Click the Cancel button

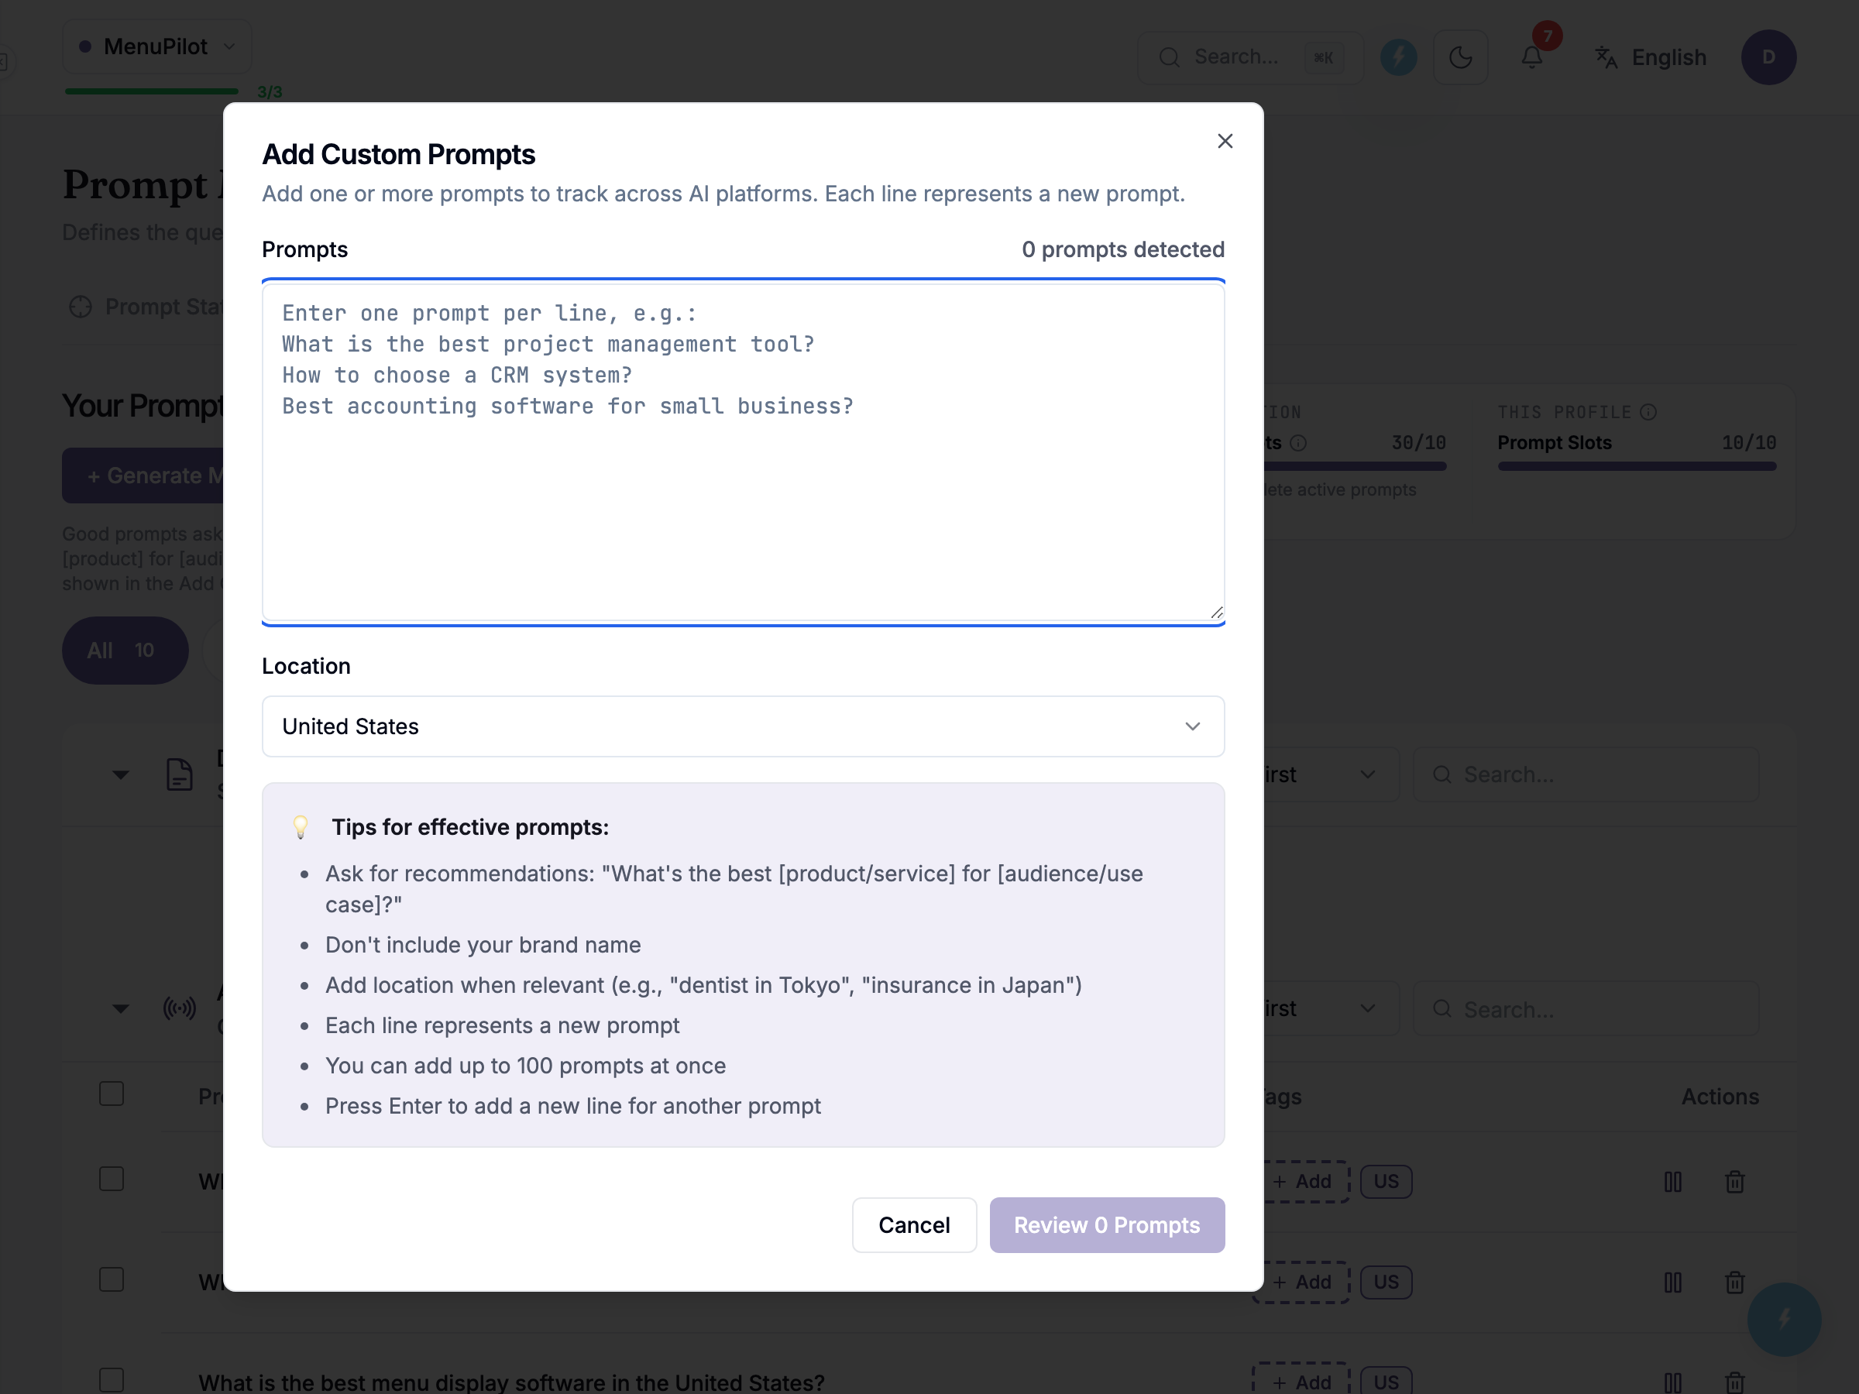click(913, 1224)
